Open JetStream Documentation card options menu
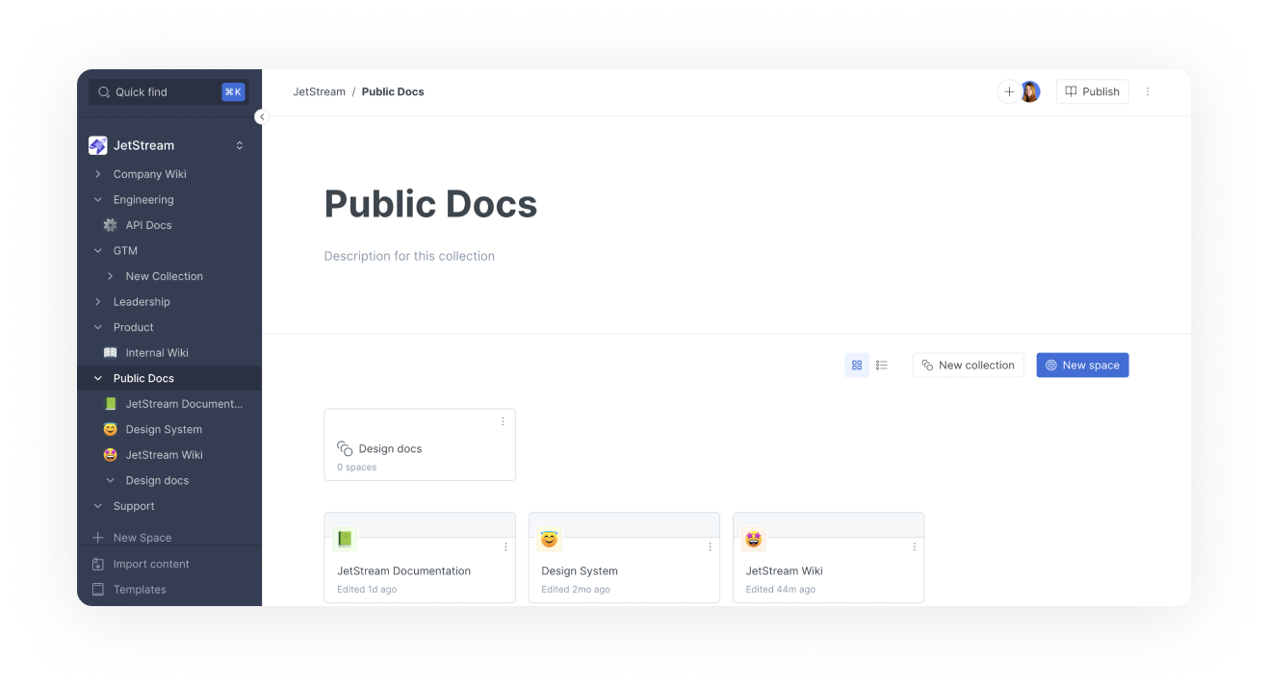Screen dimensions: 1268x684 (505, 546)
